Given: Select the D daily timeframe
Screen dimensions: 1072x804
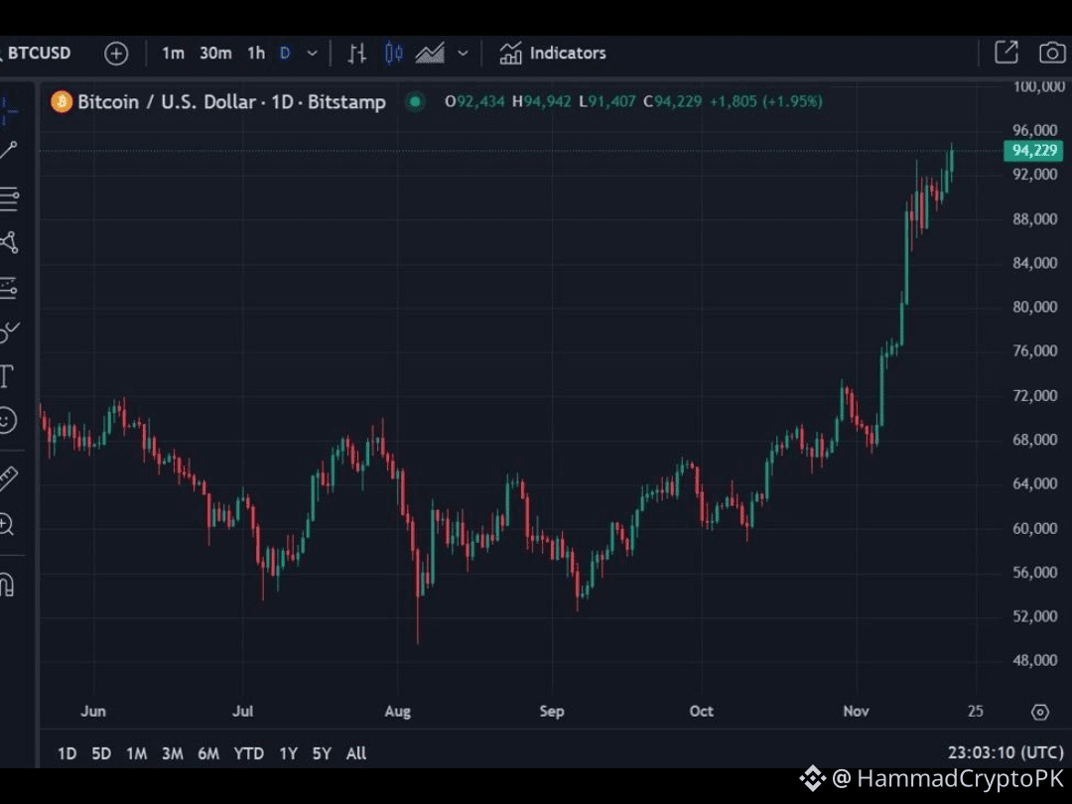Looking at the screenshot, I should [285, 54].
